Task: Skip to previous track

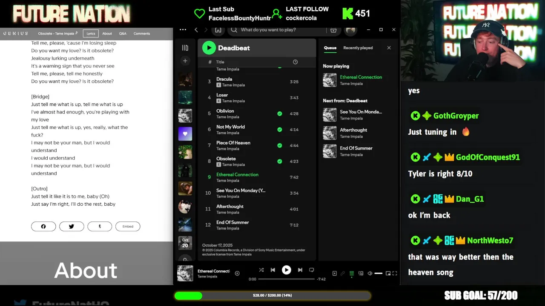Action: coord(273,270)
